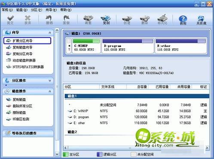
Task: Launch 复制分区向导 from the wizard panel
Action: coord(19,54)
